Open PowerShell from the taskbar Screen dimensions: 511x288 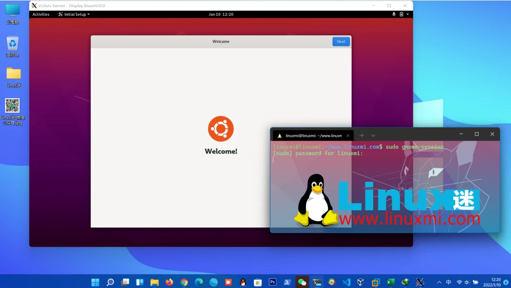click(287, 282)
